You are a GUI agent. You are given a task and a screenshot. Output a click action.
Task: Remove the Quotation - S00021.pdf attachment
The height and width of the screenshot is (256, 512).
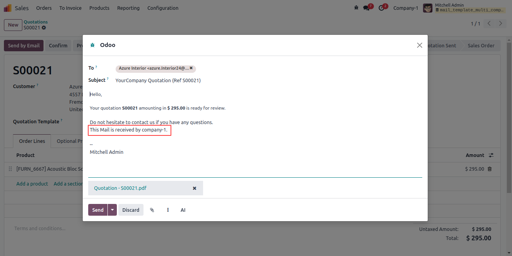pos(194,188)
